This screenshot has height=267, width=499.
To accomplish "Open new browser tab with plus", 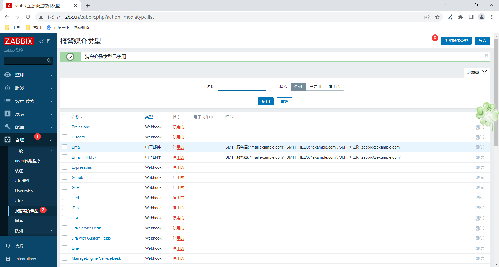I will coord(88,5).
